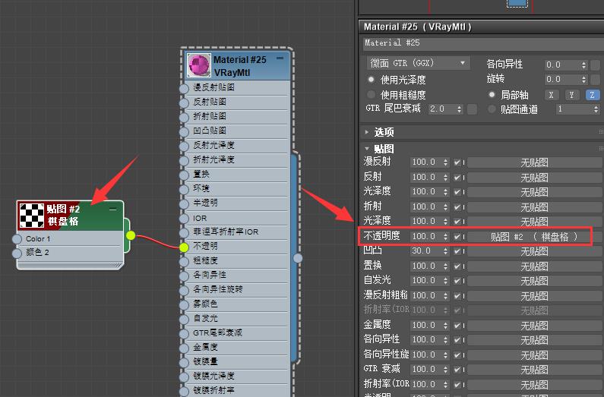Viewport: 604px width, 397px height.
Task: Click the 各向异性 node input socket
Action: [184, 276]
